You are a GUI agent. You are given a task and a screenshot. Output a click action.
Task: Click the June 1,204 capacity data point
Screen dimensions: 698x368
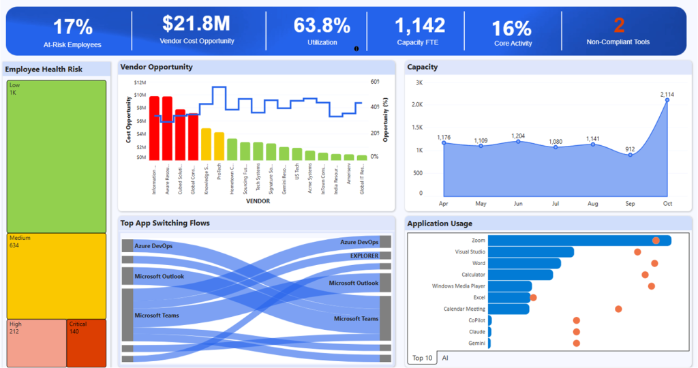point(518,142)
